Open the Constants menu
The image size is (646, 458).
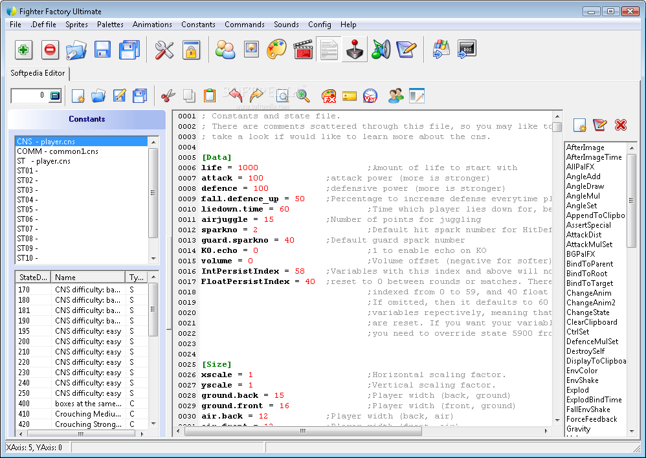(198, 25)
